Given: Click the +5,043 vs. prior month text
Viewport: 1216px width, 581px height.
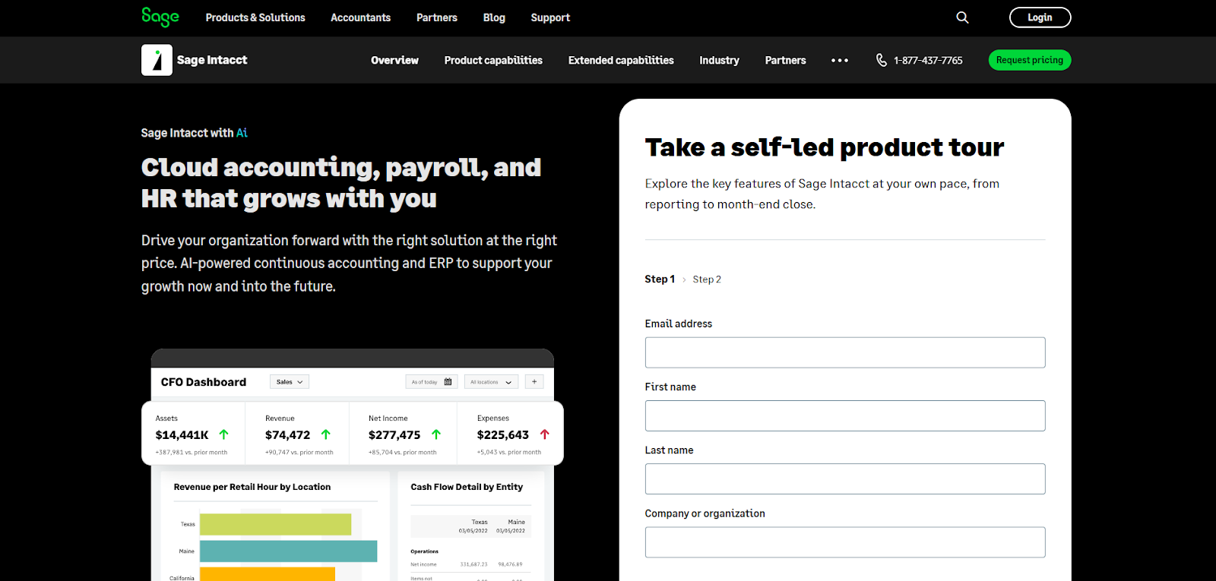Looking at the screenshot, I should click(509, 453).
